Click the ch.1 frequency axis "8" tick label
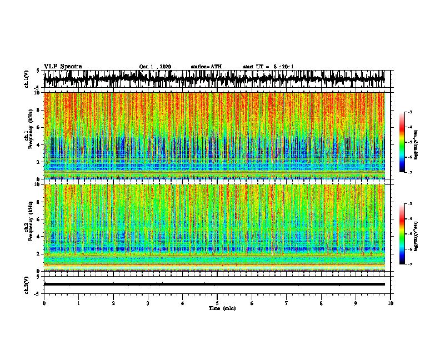This screenshot has width=440, height=340. coord(38,110)
